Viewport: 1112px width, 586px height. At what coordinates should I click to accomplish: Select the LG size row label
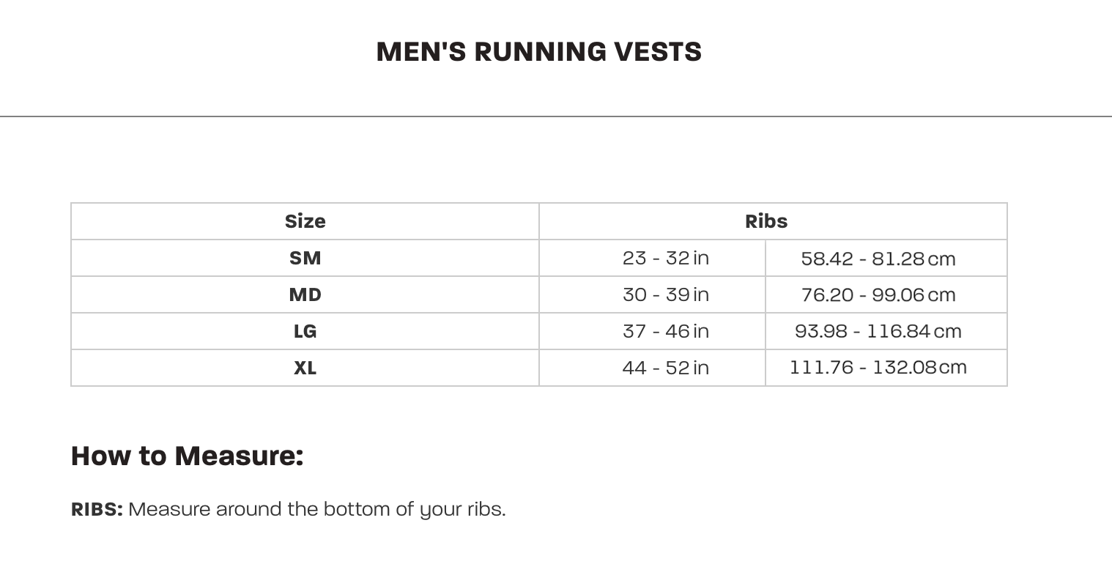click(x=305, y=331)
